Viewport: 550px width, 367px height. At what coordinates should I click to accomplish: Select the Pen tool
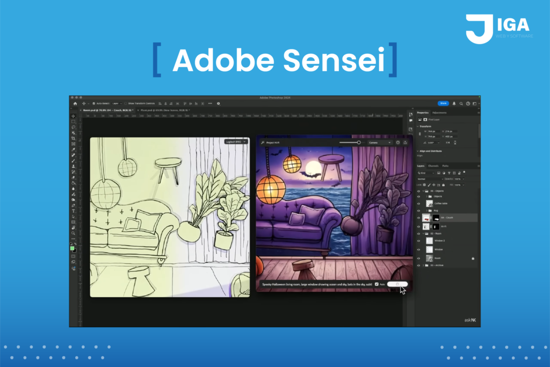tap(73, 205)
